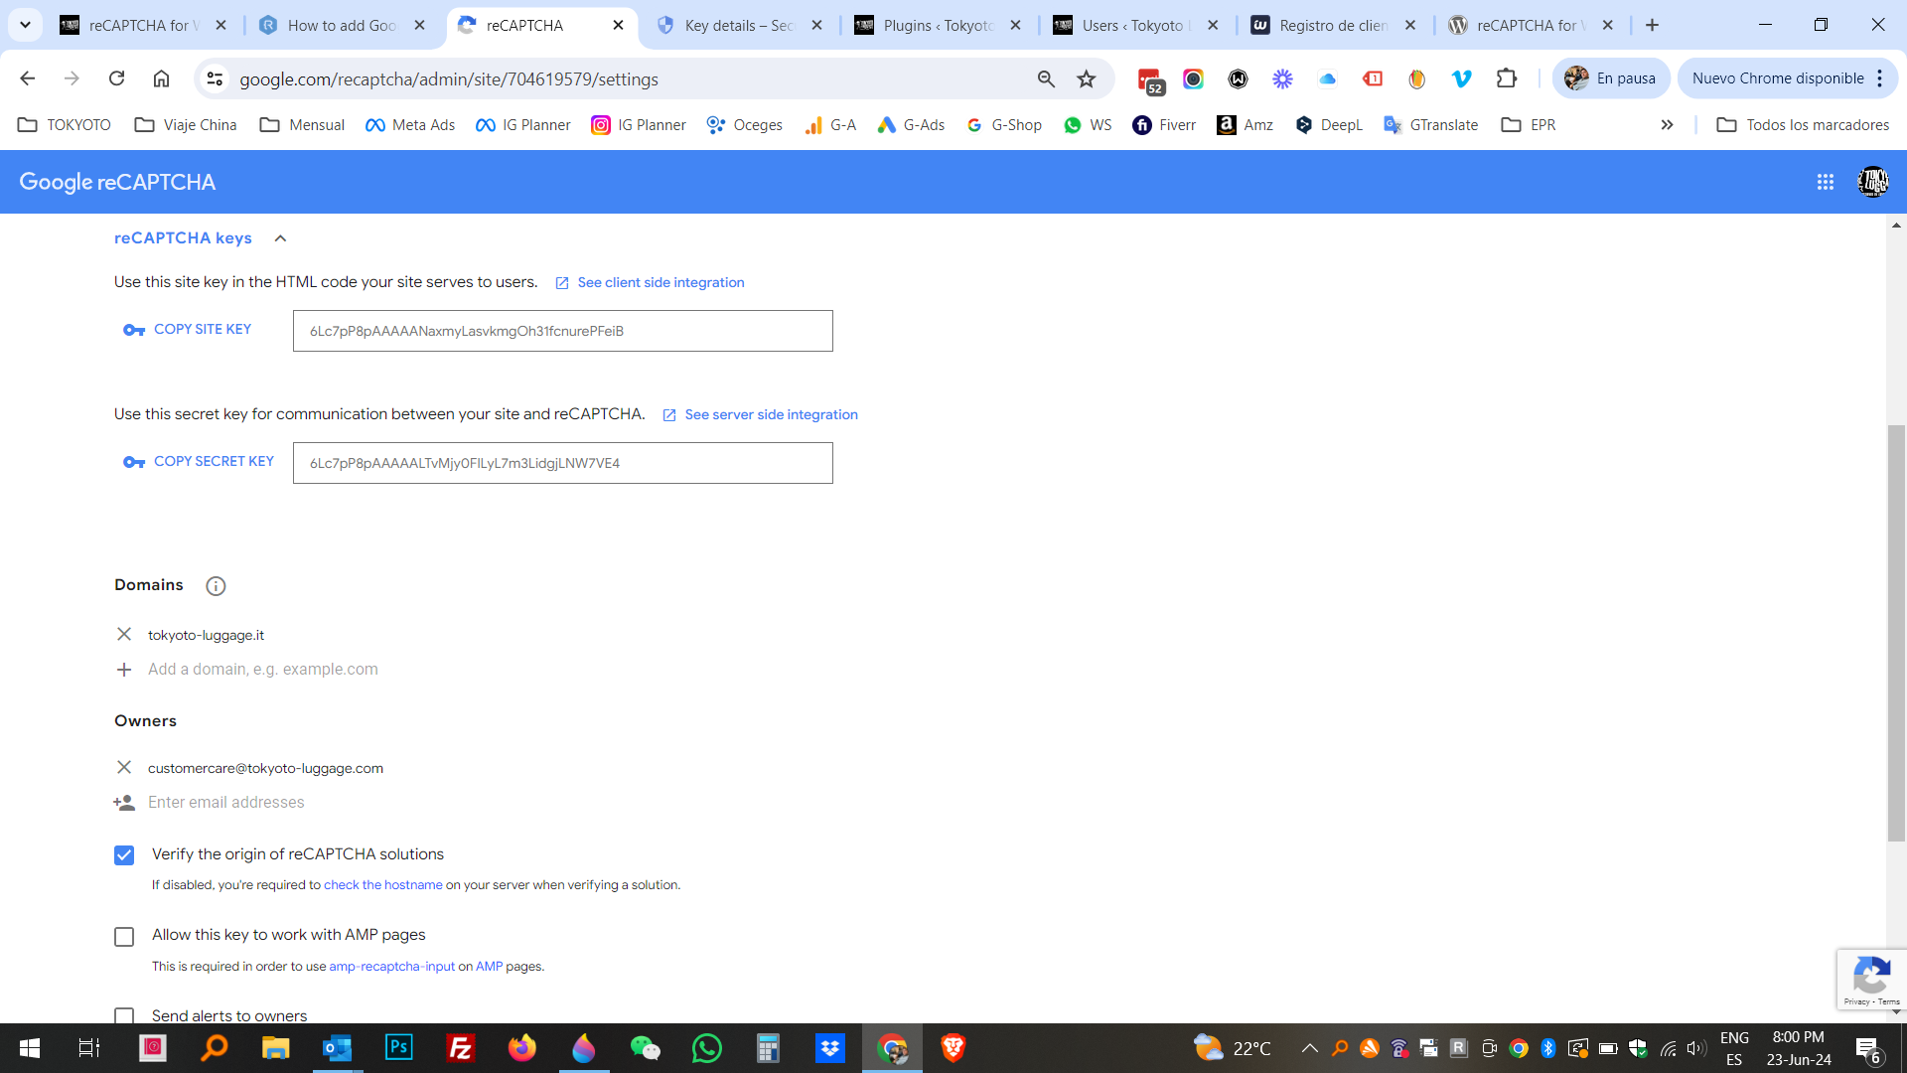
Task: Close the Key details tab
Action: tap(816, 26)
